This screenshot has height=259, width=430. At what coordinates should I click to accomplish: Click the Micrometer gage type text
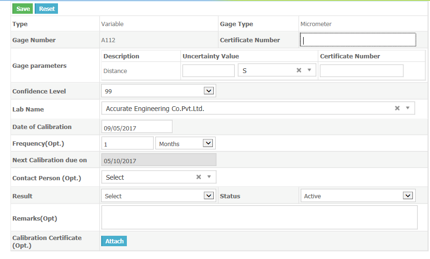(x=316, y=24)
